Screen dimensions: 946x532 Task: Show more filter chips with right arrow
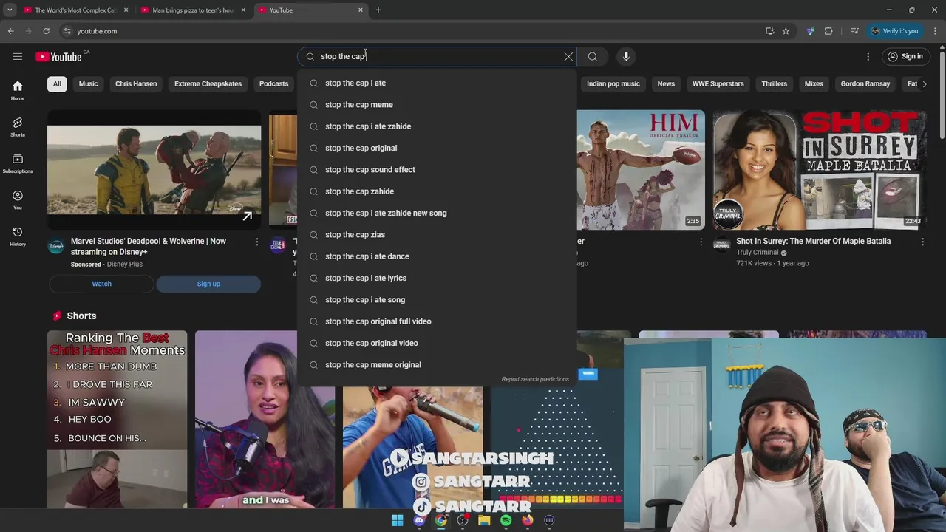click(925, 83)
